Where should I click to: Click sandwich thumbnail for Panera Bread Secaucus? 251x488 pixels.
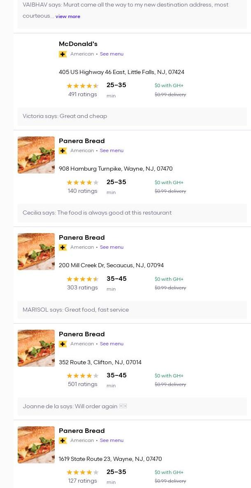36,252
